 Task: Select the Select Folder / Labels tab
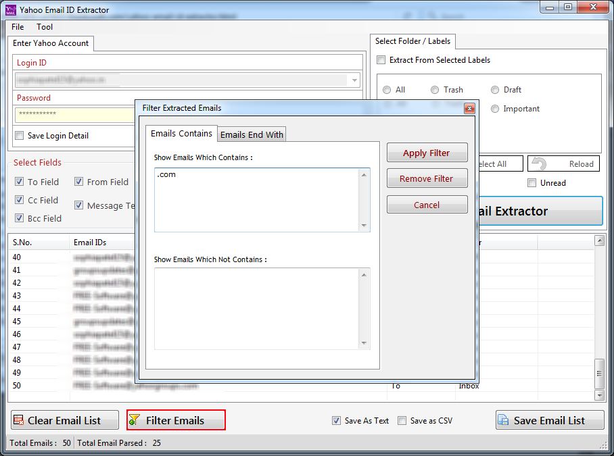tap(412, 41)
